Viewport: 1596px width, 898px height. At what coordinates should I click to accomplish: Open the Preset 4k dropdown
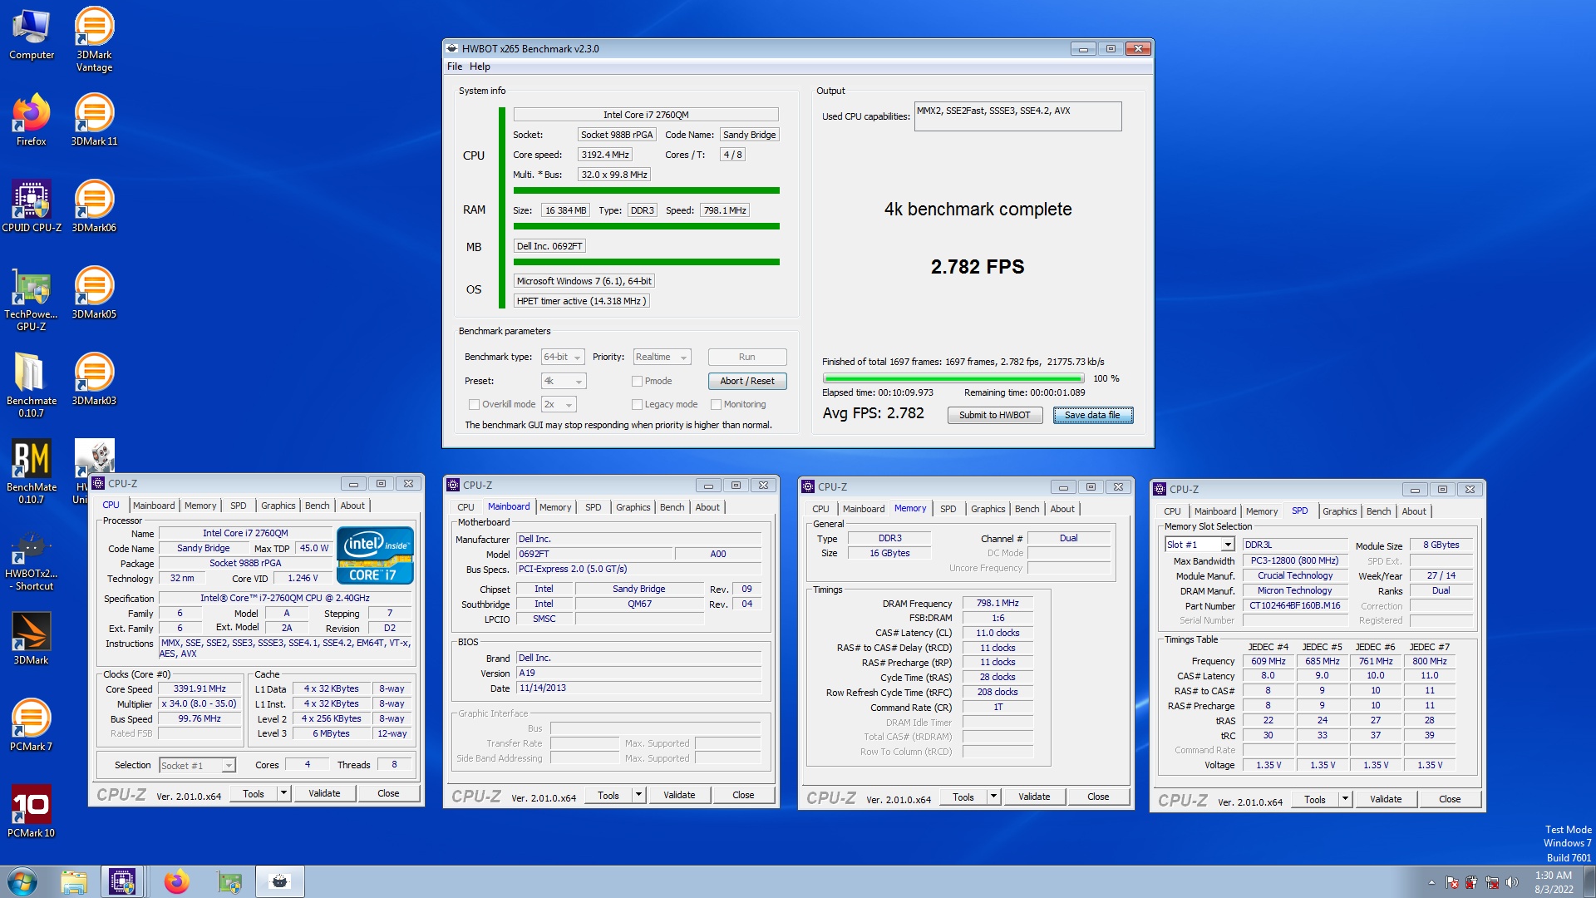[x=564, y=381]
